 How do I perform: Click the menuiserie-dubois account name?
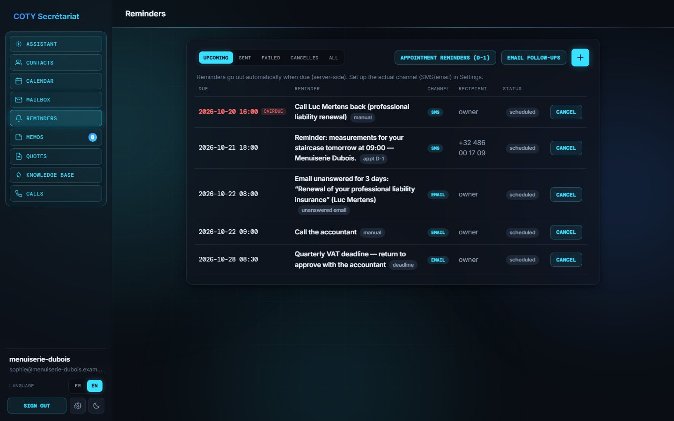pos(40,359)
